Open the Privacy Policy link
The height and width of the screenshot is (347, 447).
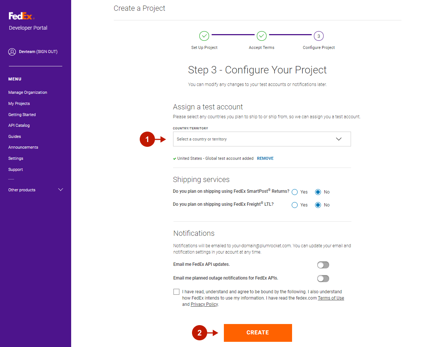tap(204, 304)
